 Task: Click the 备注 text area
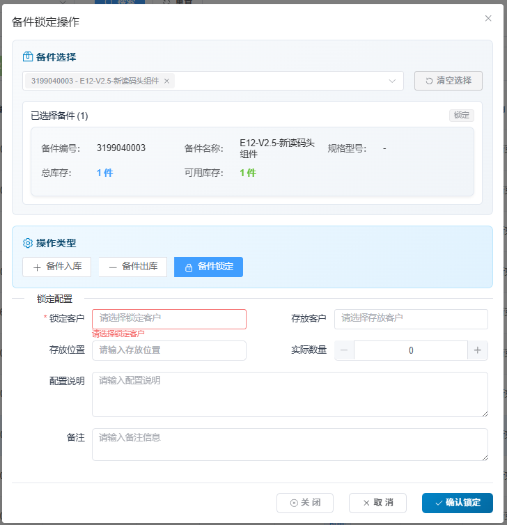point(290,444)
